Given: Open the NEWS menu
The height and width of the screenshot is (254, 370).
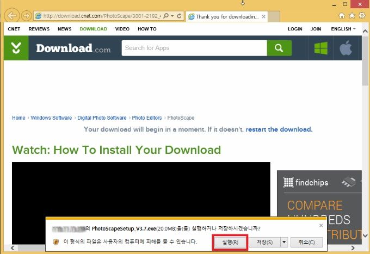Looking at the screenshot, I should click(x=64, y=29).
